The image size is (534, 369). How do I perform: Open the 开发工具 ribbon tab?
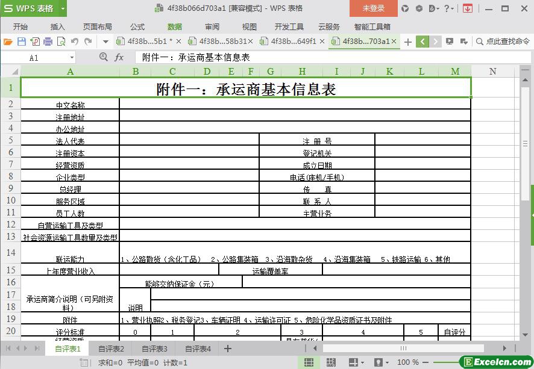pos(289,26)
